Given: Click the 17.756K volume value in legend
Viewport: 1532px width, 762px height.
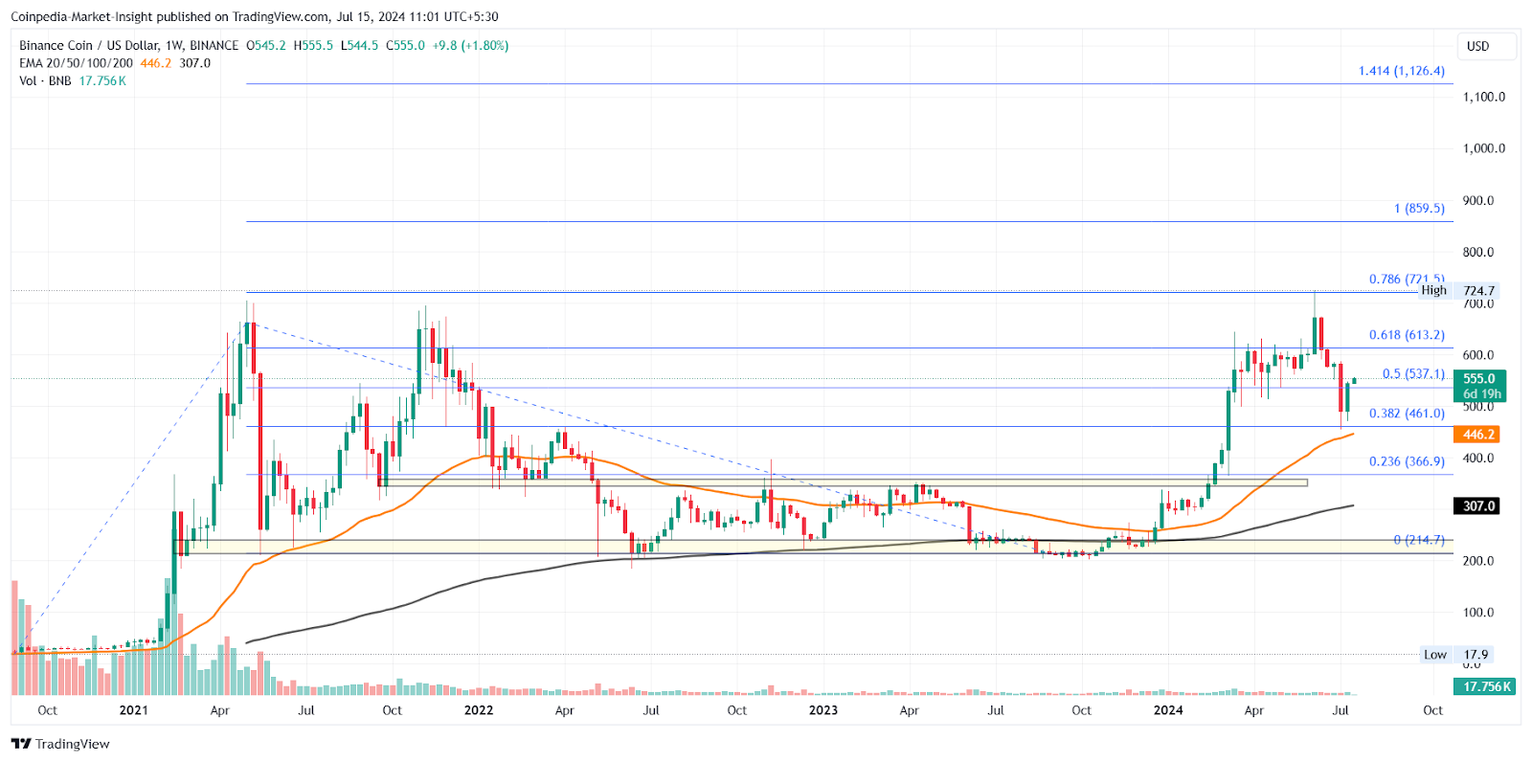Looking at the screenshot, I should coord(102,81).
